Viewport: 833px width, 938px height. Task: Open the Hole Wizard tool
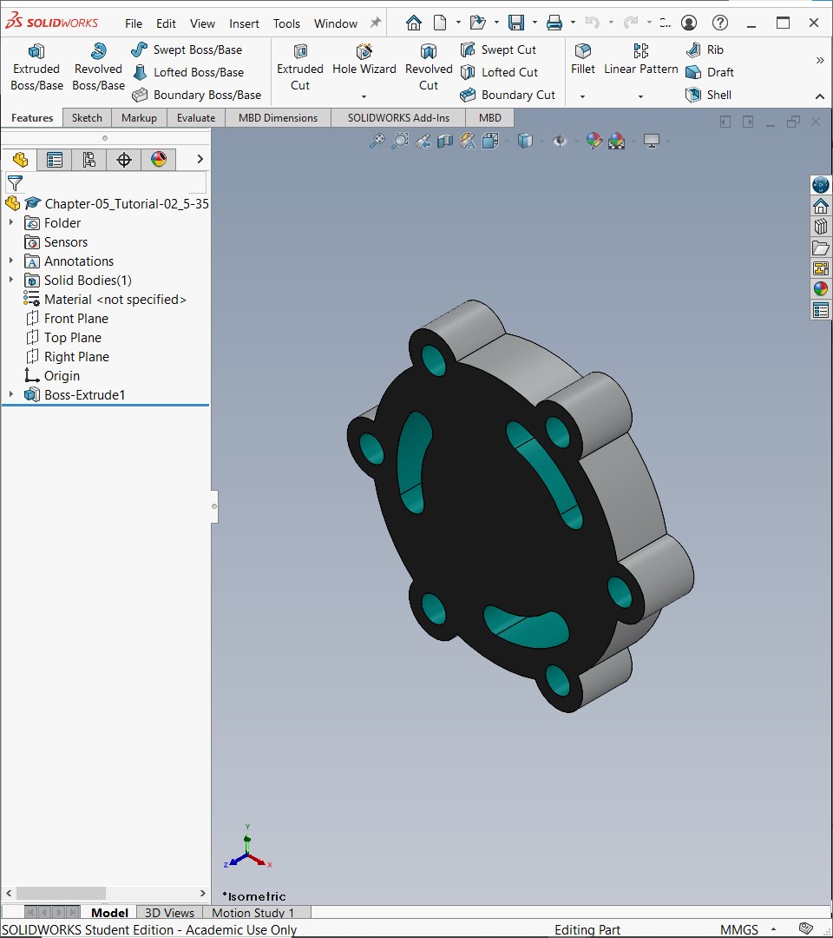pos(364,67)
